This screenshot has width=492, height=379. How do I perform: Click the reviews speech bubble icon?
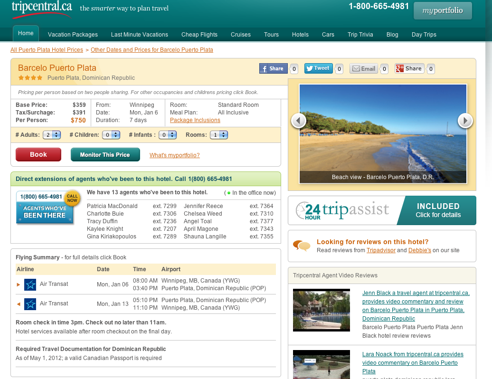point(301,246)
